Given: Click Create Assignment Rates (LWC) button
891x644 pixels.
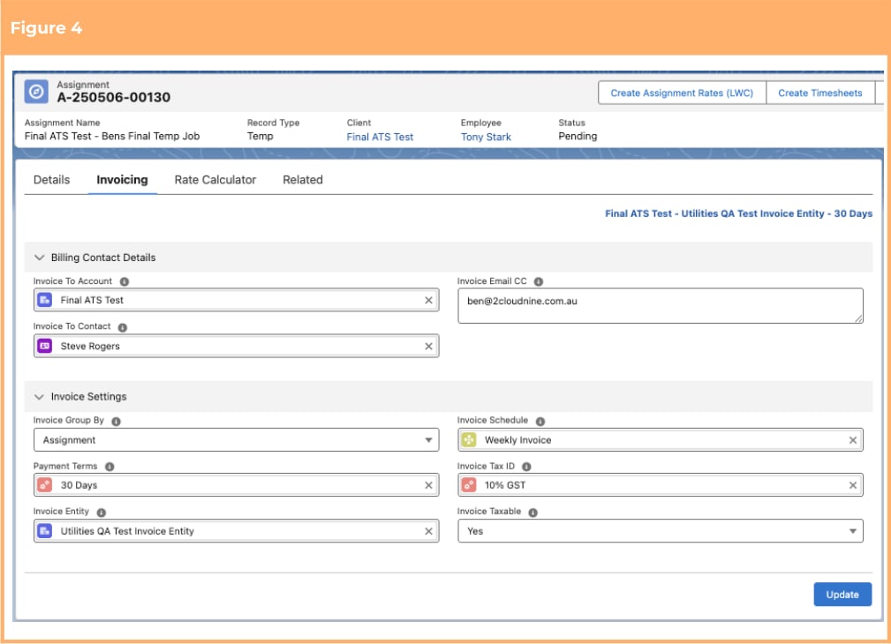Looking at the screenshot, I should [x=682, y=93].
